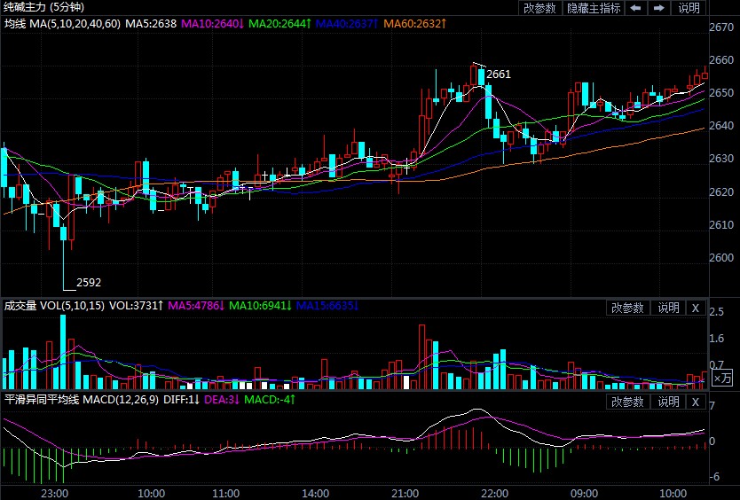Open 说明 in the volume panel

point(666,308)
